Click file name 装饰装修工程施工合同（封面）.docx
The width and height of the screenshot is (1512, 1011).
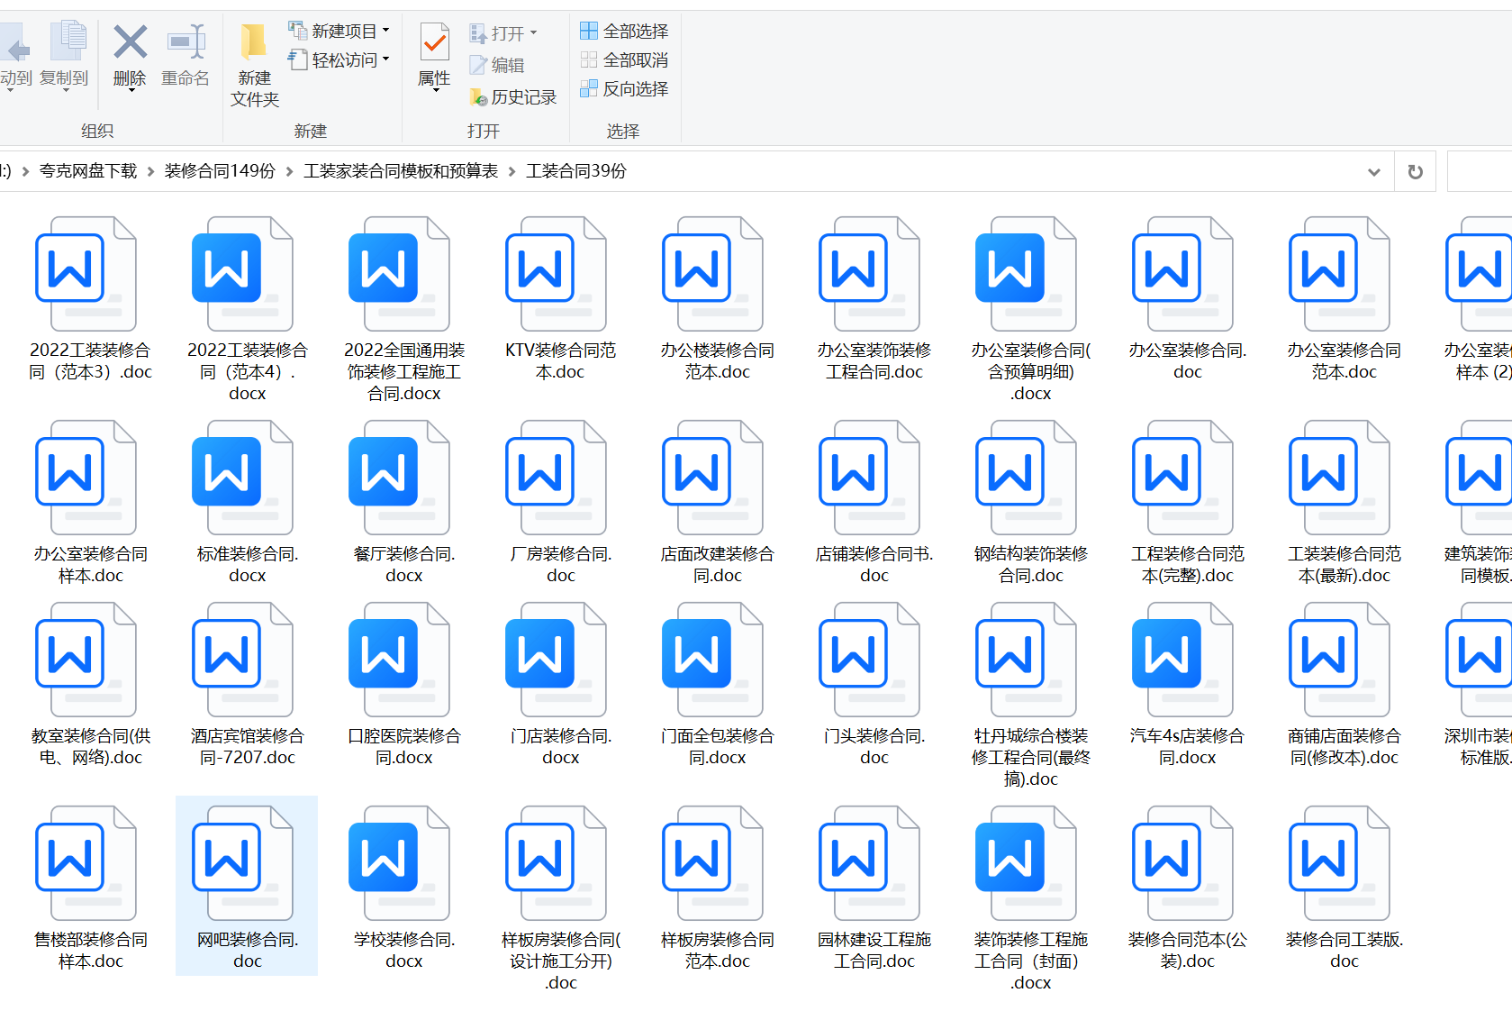tap(1031, 961)
